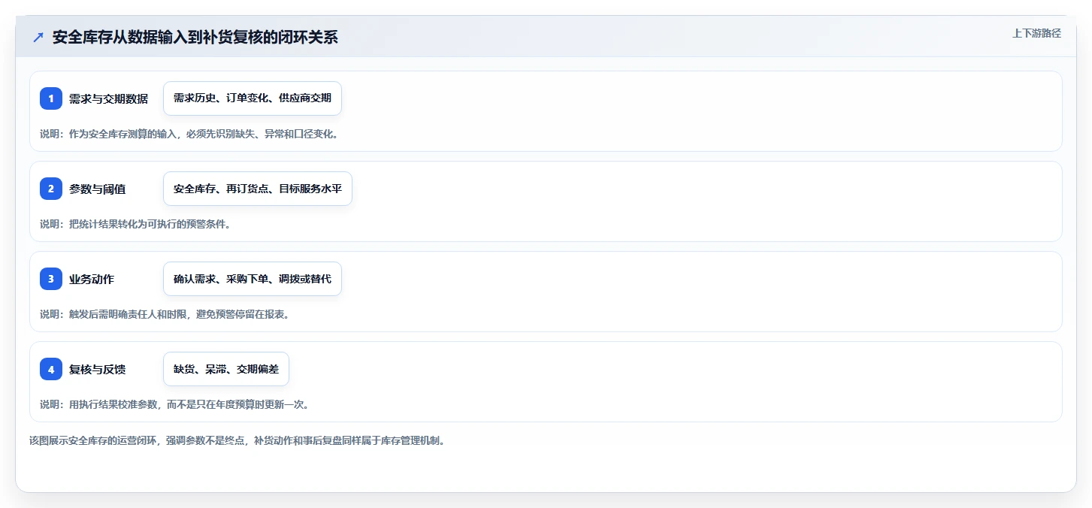Screen dimensions: 1092x508
Task: Click the note about 明确责任人和时限
Action: pyautogui.click(x=165, y=314)
